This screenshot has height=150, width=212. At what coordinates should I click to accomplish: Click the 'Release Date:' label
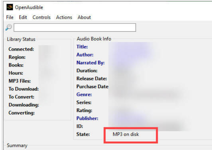tap(92, 78)
